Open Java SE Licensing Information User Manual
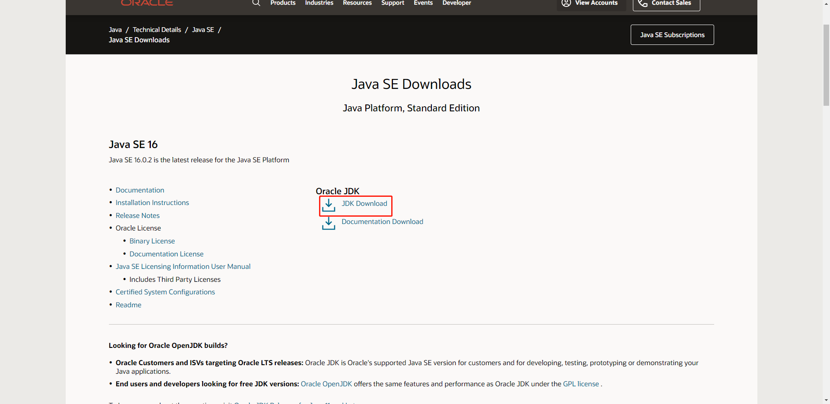Image resolution: width=830 pixels, height=404 pixels. click(x=183, y=266)
